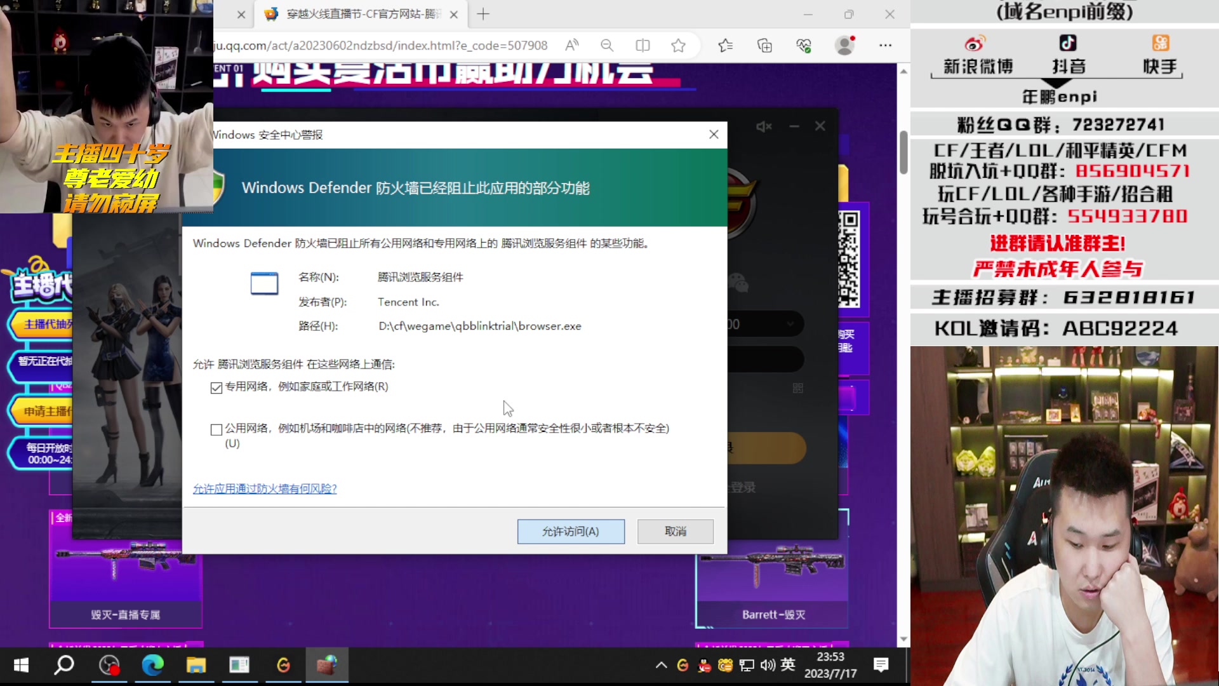Click the address bar URL

tap(381, 46)
